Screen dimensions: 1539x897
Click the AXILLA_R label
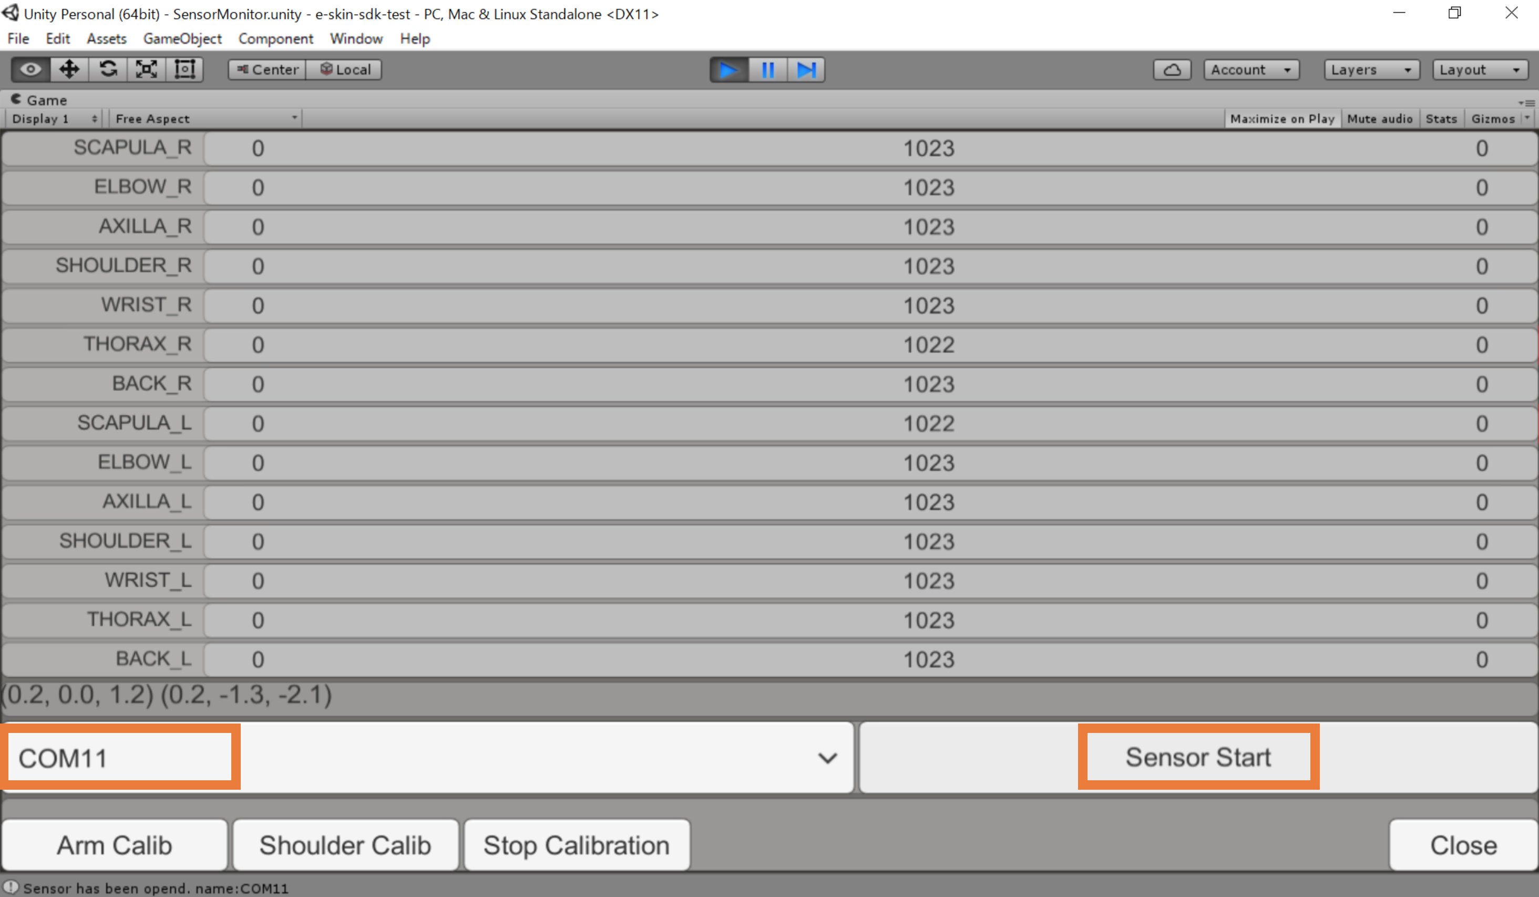tap(145, 227)
